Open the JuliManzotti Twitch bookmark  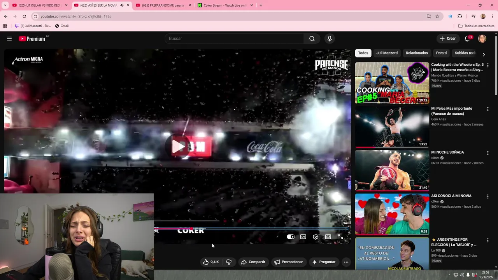point(33,26)
